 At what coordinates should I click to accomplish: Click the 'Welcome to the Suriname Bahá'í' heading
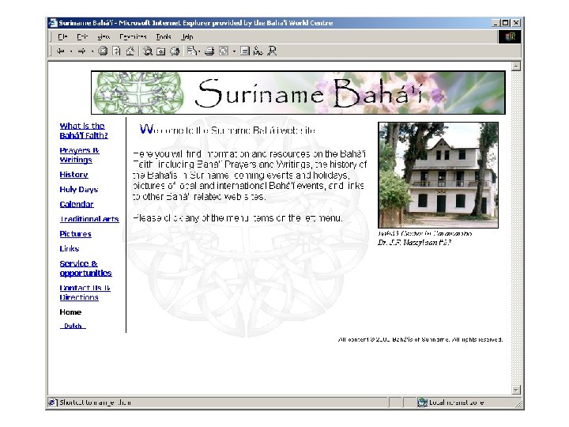(228, 130)
